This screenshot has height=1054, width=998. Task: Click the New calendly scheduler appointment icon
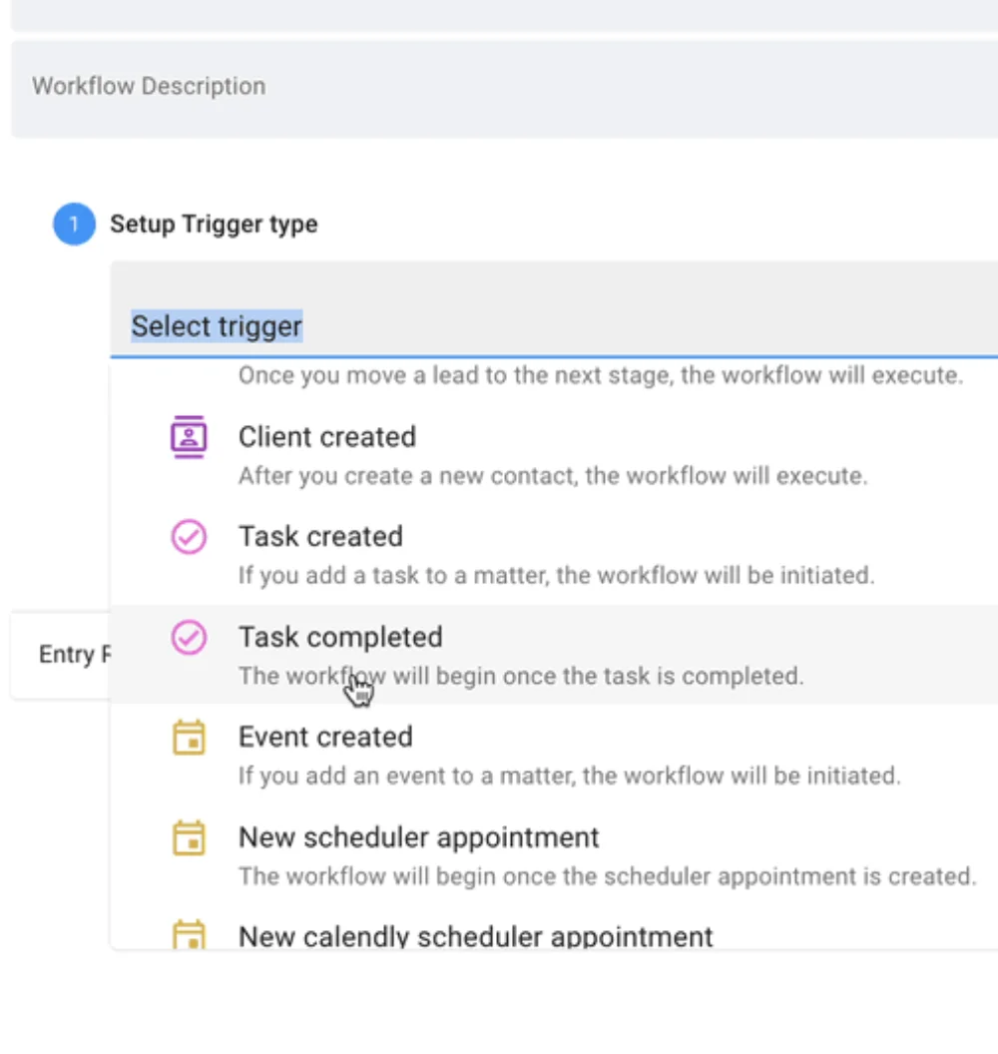pos(189,935)
